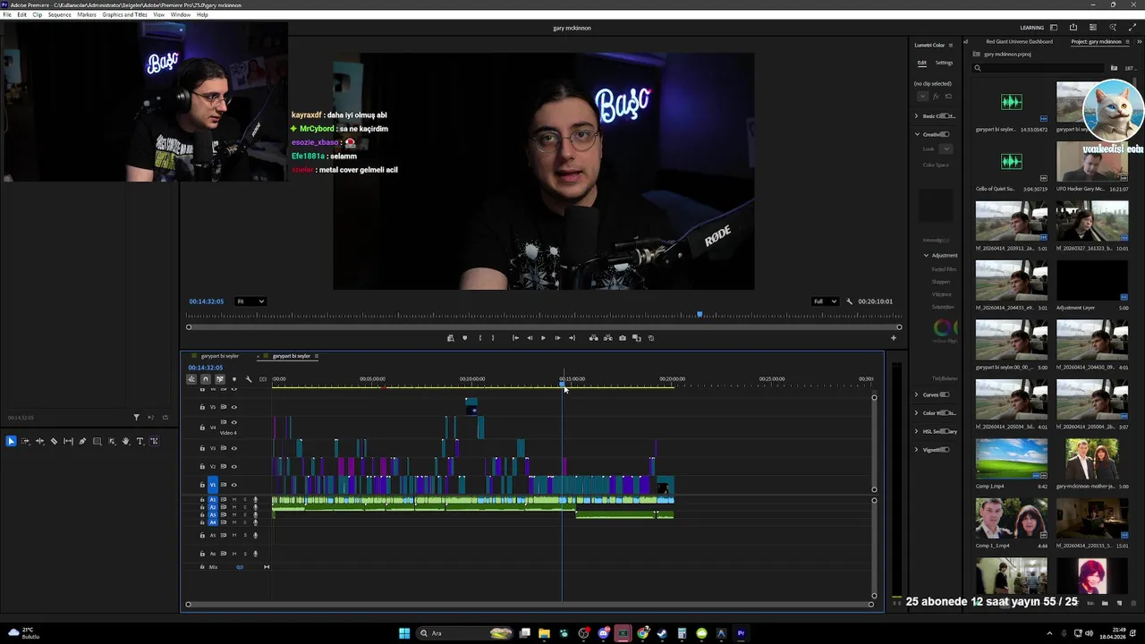This screenshot has width=1145, height=644.
Task: Go to In point in Program monitor
Action: pyautogui.click(x=515, y=338)
